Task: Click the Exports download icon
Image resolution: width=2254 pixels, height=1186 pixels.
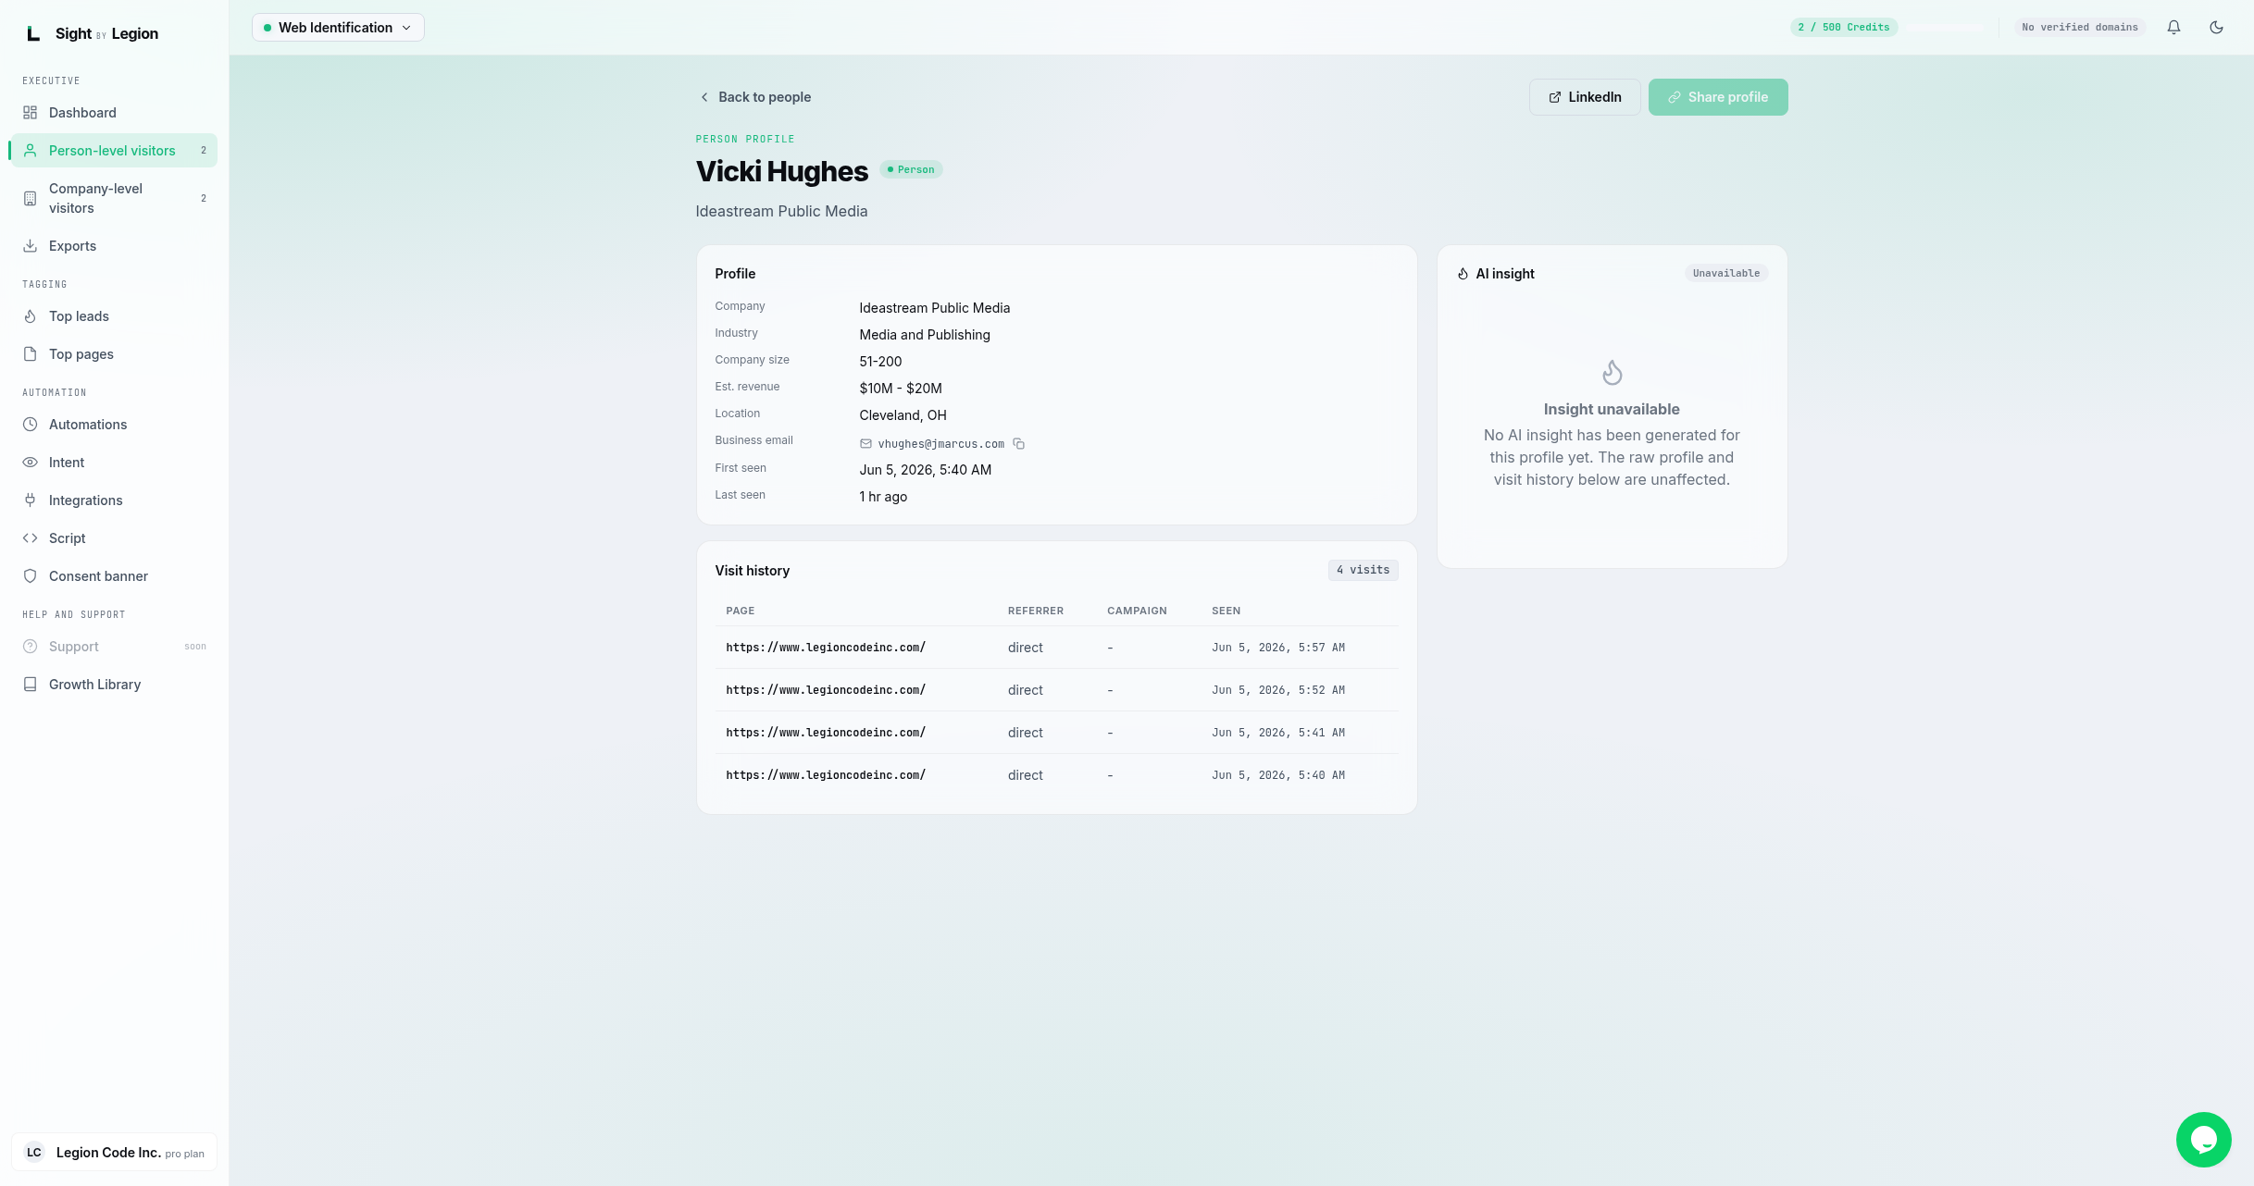Action: (x=30, y=246)
